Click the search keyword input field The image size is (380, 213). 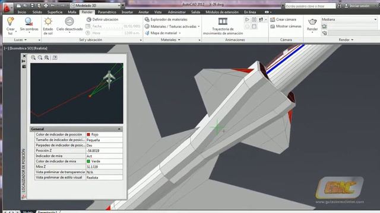[310, 6]
